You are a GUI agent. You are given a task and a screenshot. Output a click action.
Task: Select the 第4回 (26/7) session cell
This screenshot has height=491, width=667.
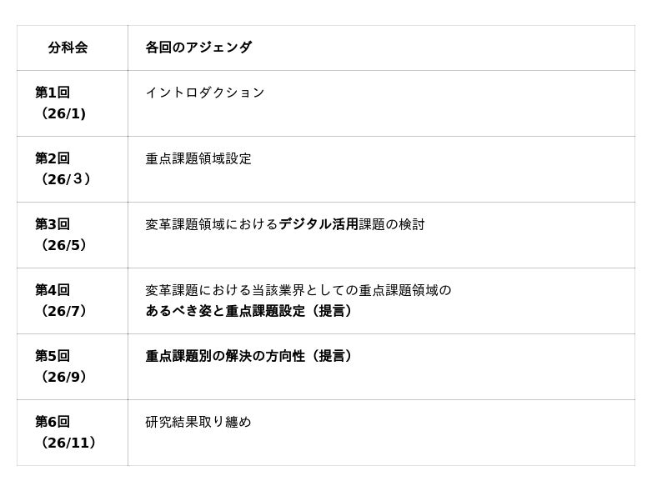(x=72, y=300)
